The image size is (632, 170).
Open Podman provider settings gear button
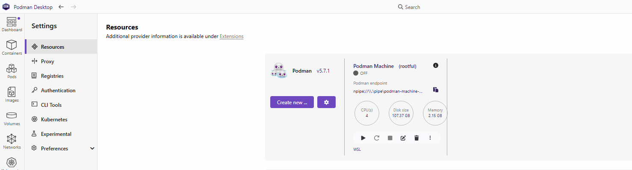pos(326,102)
